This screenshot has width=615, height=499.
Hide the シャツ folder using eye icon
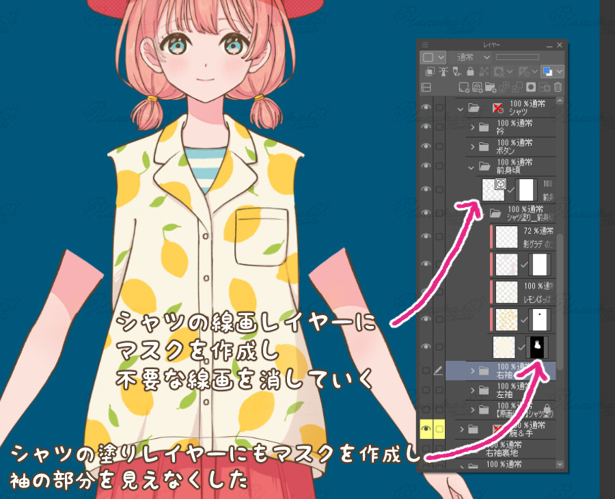426,108
